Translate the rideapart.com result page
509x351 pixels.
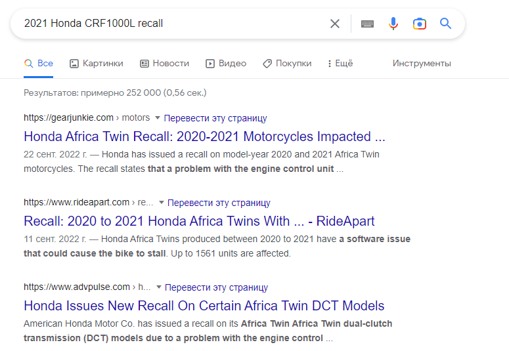[x=219, y=203]
